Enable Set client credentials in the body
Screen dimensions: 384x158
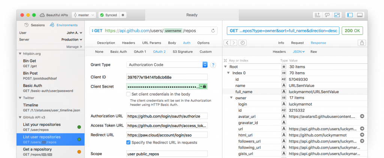click(128, 94)
